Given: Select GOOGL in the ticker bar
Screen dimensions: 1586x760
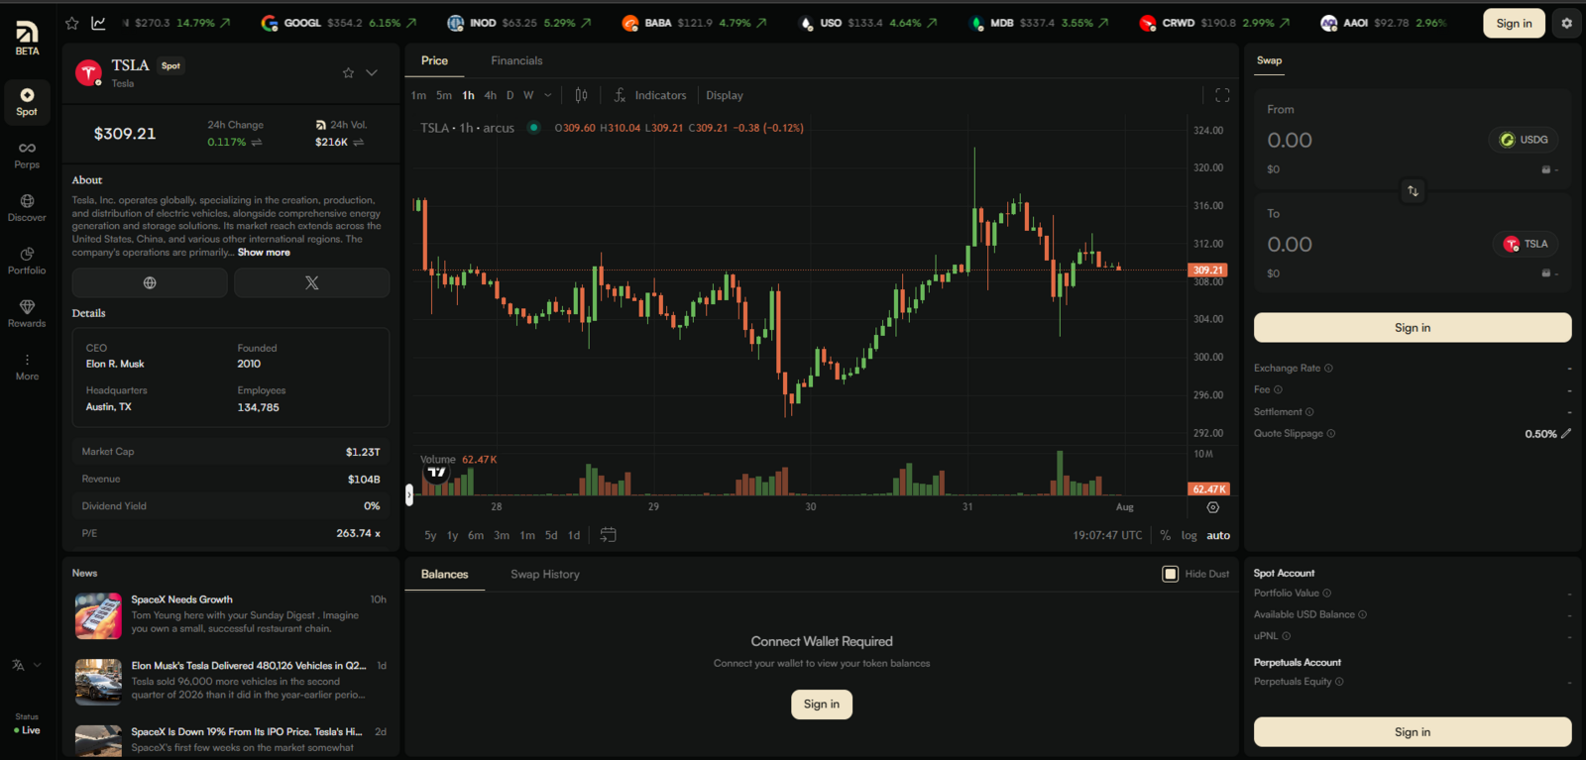Looking at the screenshot, I should pos(338,23).
